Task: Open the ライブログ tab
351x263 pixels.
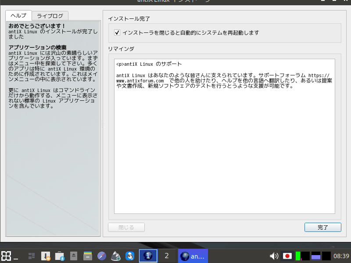Action: [x=50, y=16]
